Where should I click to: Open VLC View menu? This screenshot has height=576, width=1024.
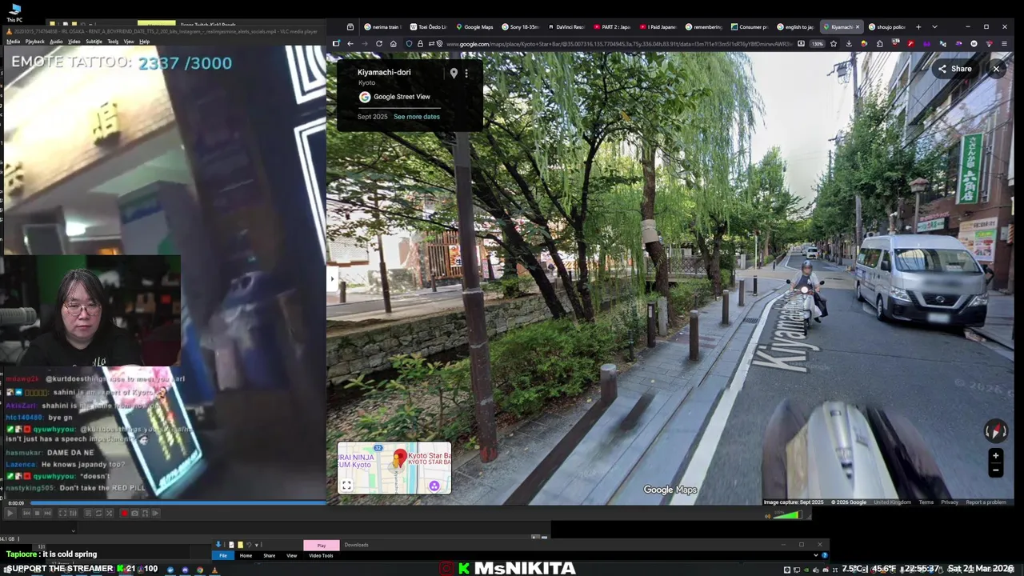[129, 42]
